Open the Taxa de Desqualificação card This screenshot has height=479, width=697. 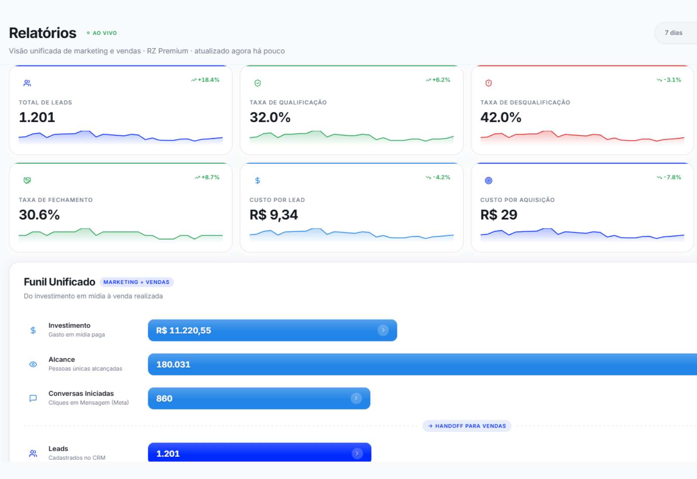pyautogui.click(x=582, y=110)
